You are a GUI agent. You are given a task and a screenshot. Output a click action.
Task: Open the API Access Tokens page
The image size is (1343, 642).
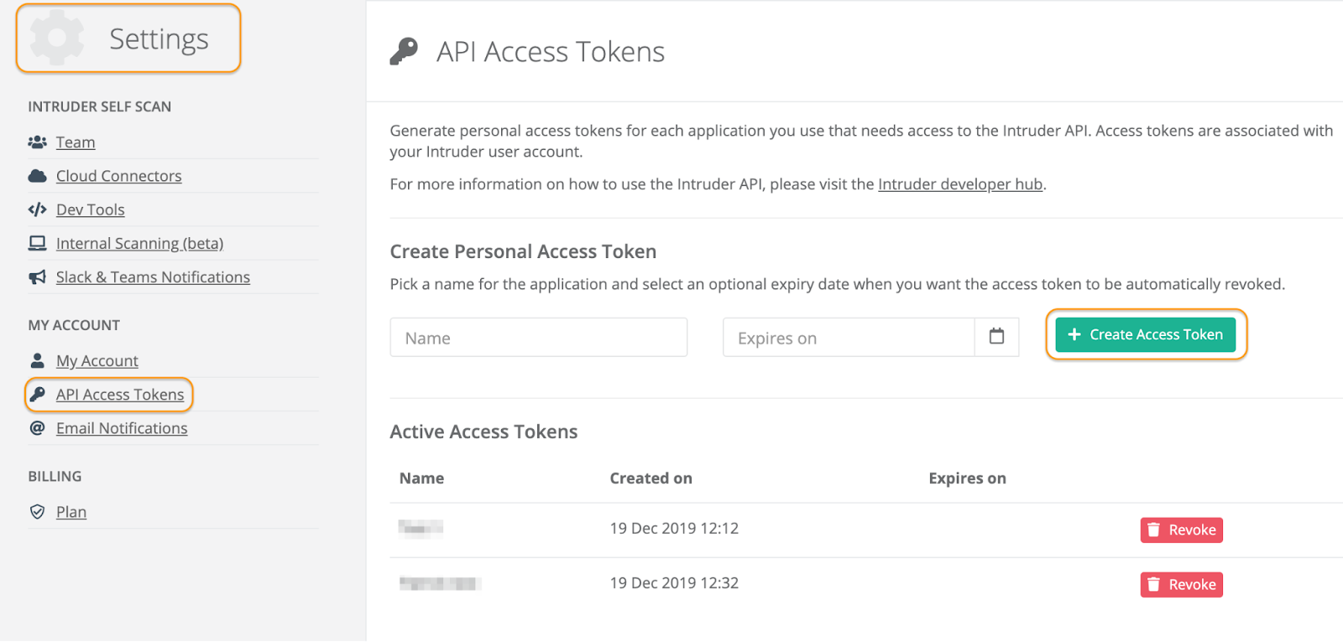pyautogui.click(x=120, y=395)
